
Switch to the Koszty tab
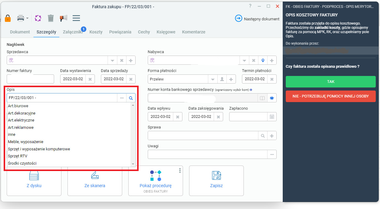96,32
